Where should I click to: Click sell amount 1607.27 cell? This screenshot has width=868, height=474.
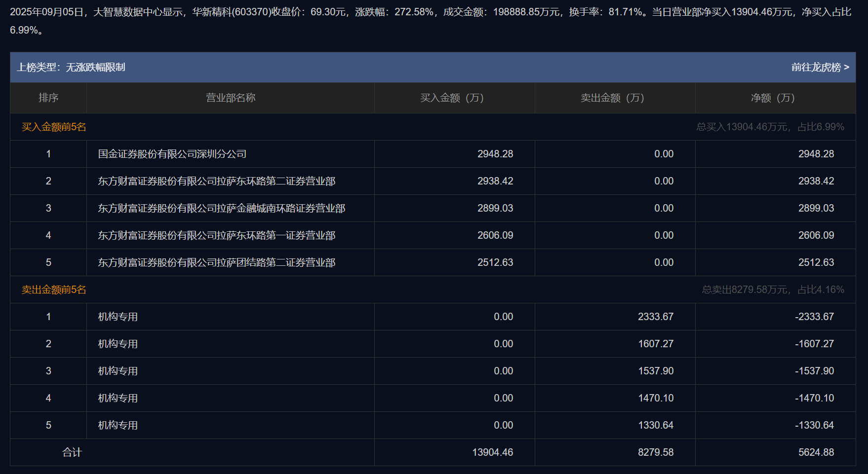point(656,344)
